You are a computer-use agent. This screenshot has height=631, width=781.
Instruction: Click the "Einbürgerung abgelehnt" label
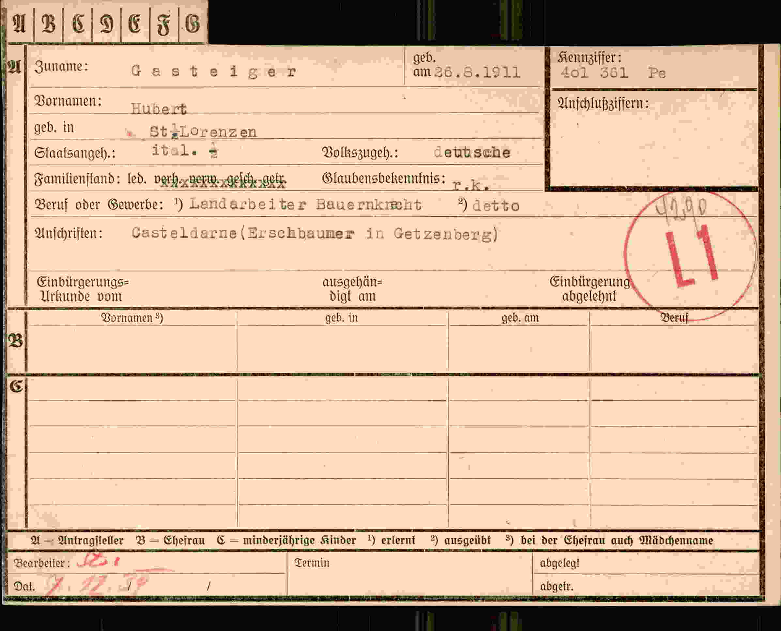(x=590, y=289)
